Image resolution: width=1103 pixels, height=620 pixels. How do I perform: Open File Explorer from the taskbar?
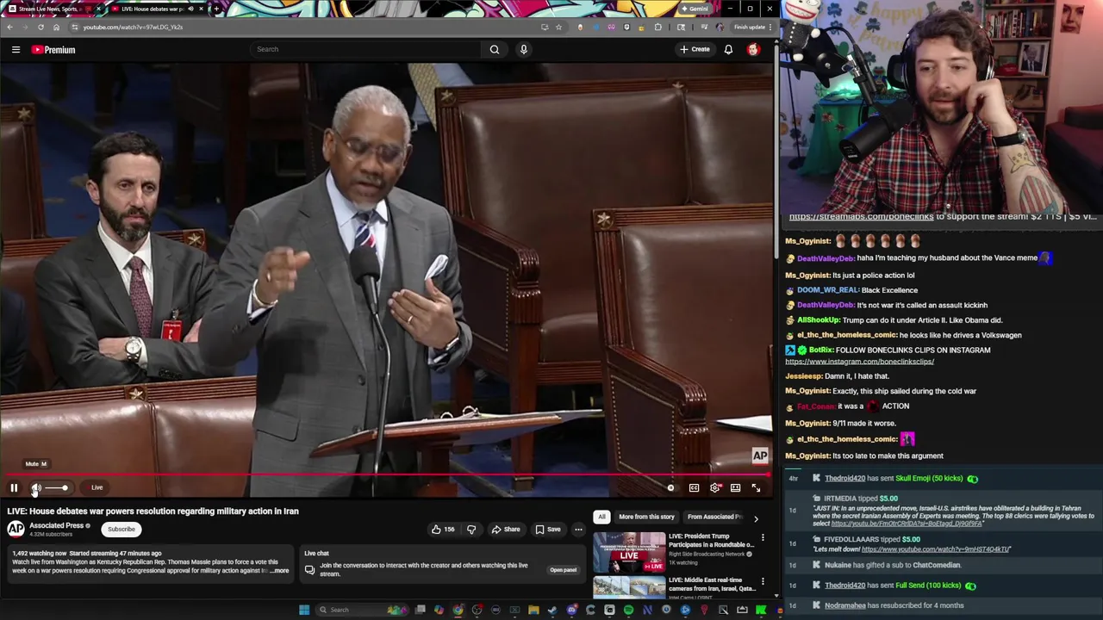533,610
